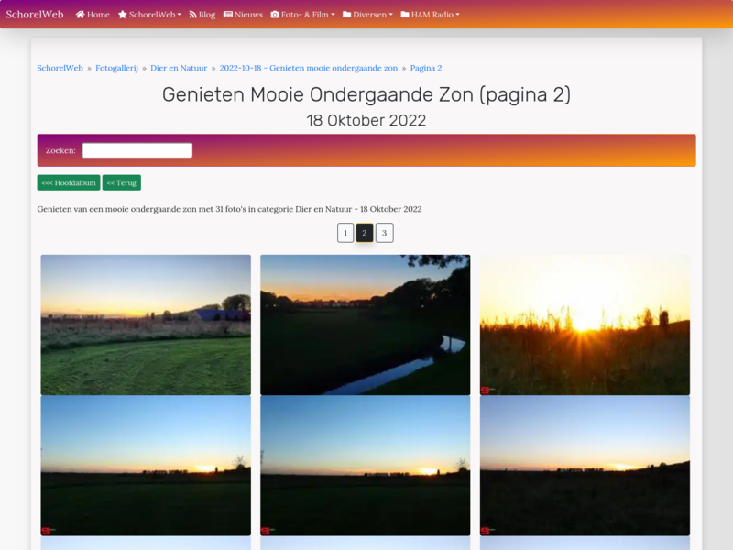Expand the Foto- & Film dropdown caret
733x550 pixels.
tap(333, 15)
